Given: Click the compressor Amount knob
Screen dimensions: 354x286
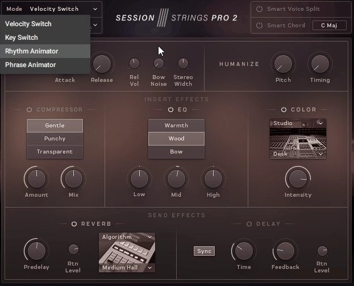Looking at the screenshot, I should 36,179.
